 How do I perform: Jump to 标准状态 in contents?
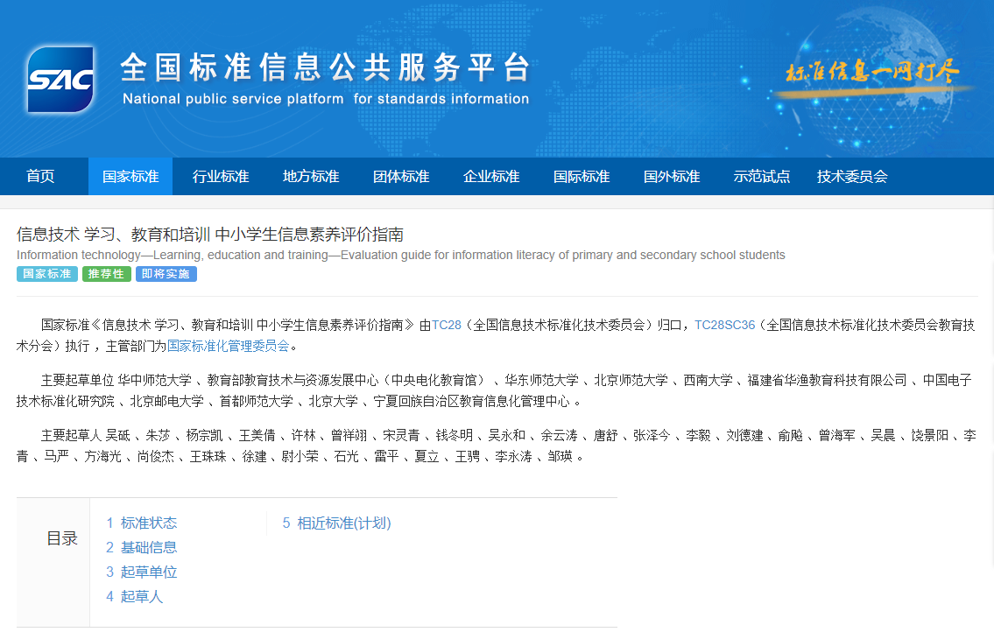point(148,523)
